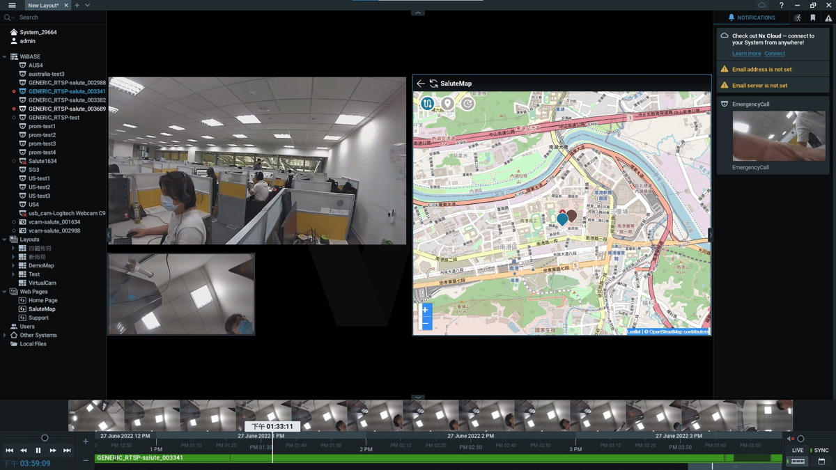This screenshot has height=470, width=836.
Task: Toggle LIVE playback mode
Action: [798, 450]
